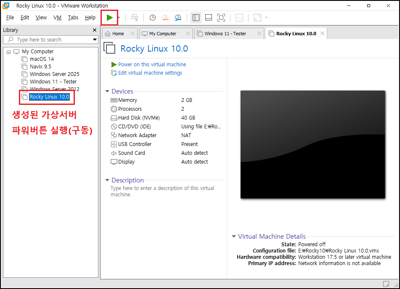The width and height of the screenshot is (400, 289).
Task: Open the console view toolbar icon
Action: point(239,18)
